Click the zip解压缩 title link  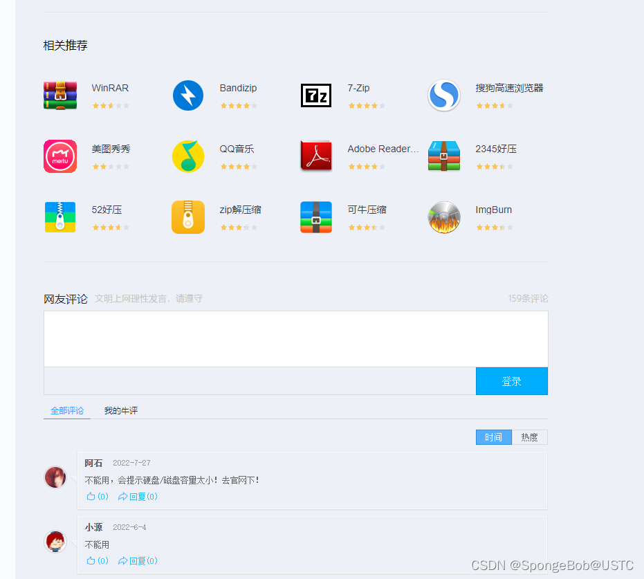click(x=240, y=210)
